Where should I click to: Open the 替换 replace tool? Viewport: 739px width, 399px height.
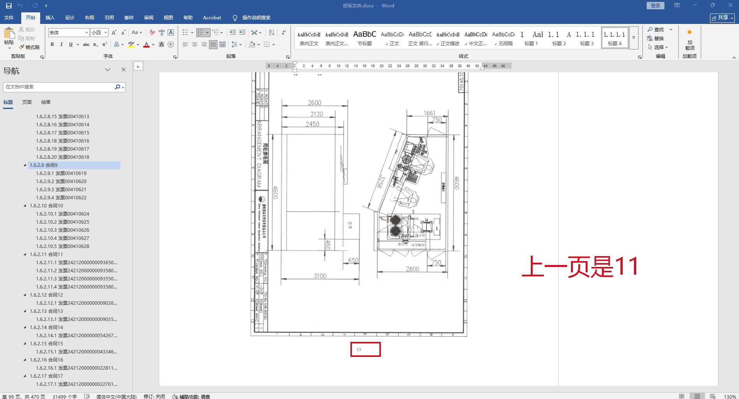coord(656,39)
